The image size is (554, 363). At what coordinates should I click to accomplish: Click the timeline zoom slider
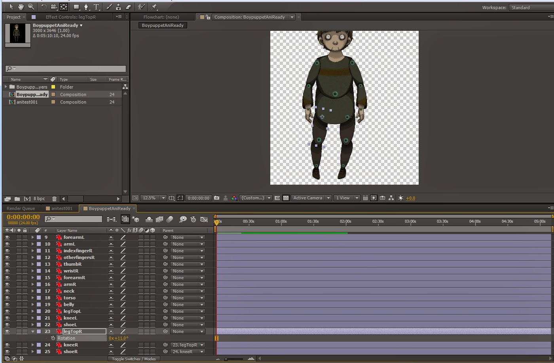[234, 359]
